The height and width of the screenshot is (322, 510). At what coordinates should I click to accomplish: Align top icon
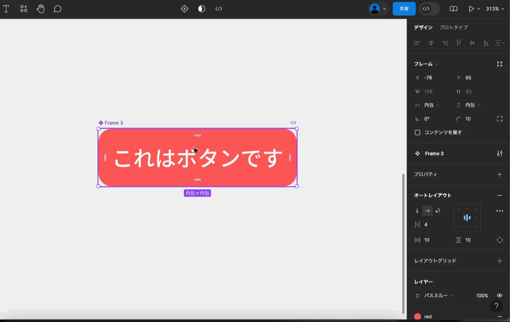[x=459, y=43]
